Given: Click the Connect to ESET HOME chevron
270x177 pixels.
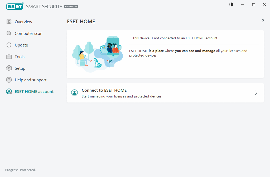Looking at the screenshot, I should (256, 93).
